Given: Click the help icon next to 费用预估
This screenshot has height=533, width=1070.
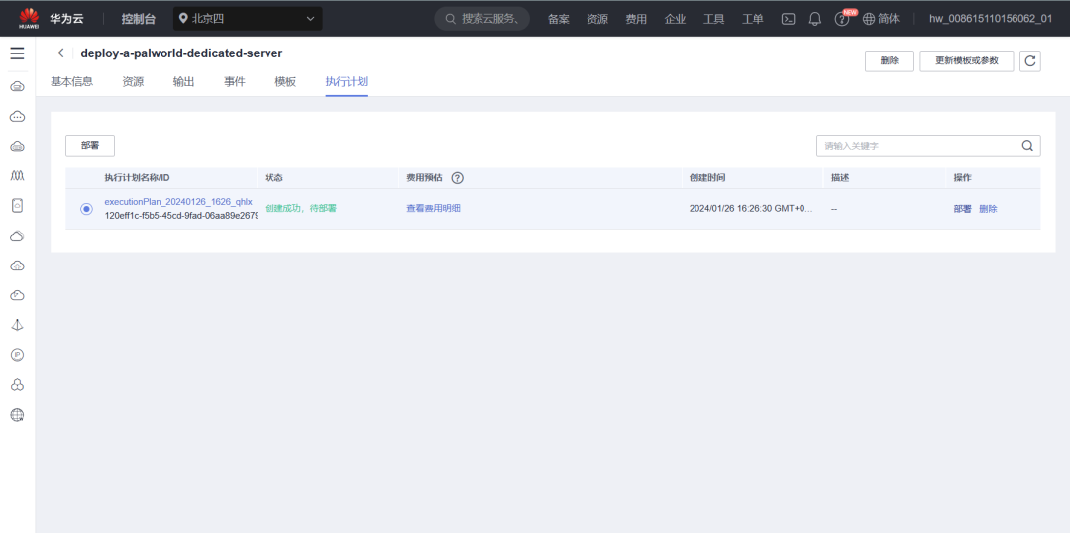Looking at the screenshot, I should 457,178.
